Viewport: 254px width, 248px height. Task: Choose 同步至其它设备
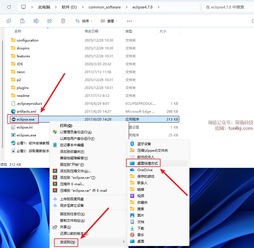click(x=72, y=206)
